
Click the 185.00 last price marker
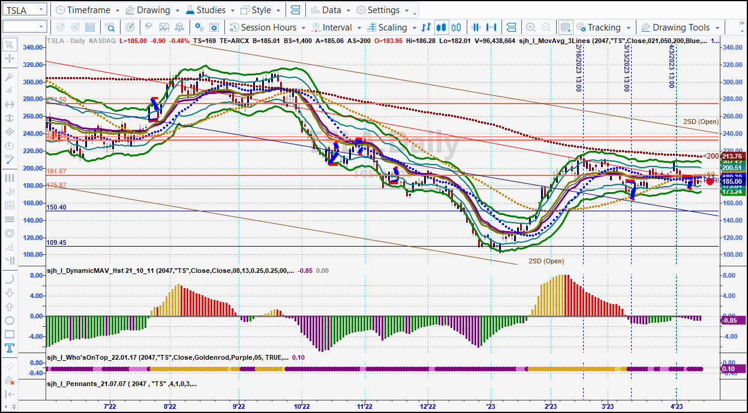(732, 181)
